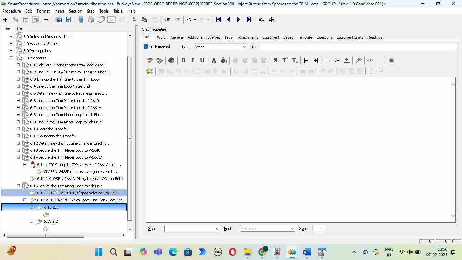Expand 6.10 Start the Transfer node
462x260 pixels.
point(18,129)
